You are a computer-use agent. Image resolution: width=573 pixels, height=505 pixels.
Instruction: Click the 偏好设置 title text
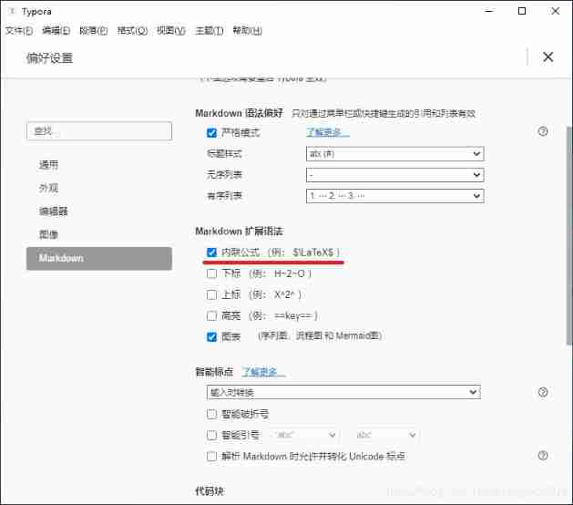click(49, 57)
